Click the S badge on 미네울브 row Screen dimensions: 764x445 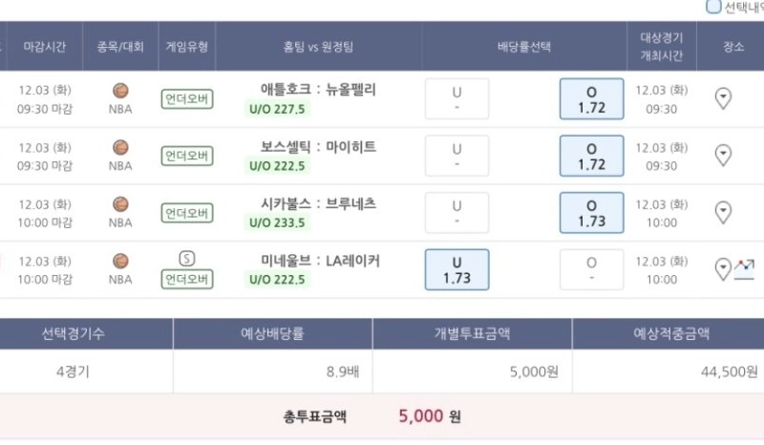coord(186,258)
